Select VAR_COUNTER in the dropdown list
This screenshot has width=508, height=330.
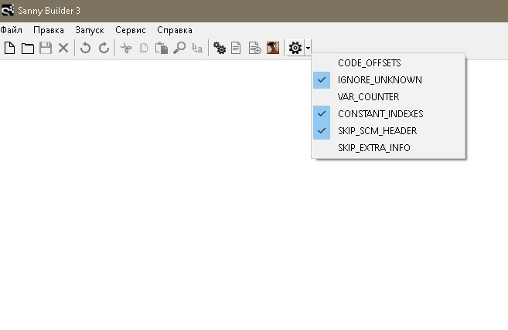click(368, 97)
